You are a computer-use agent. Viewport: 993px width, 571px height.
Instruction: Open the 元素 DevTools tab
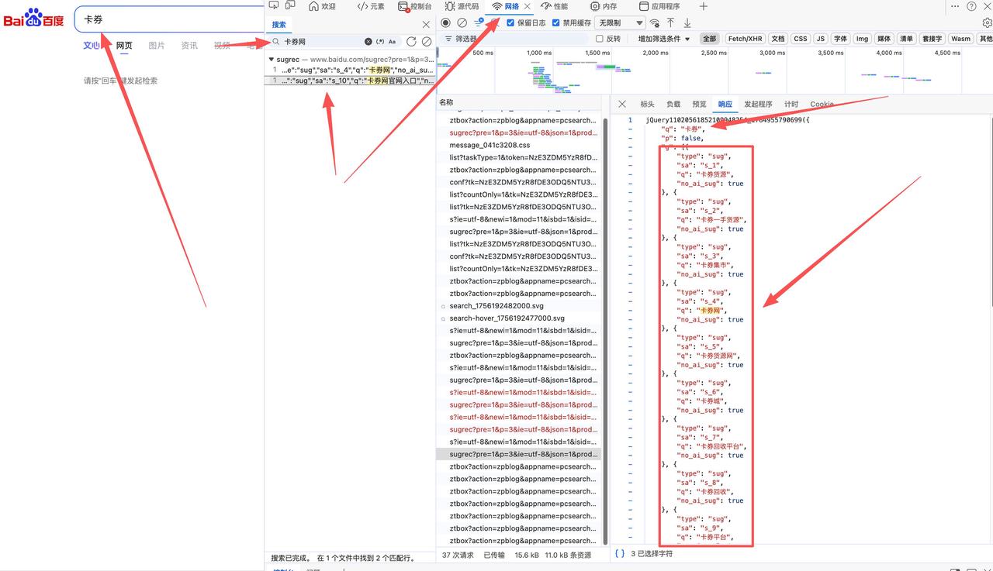[371, 6]
